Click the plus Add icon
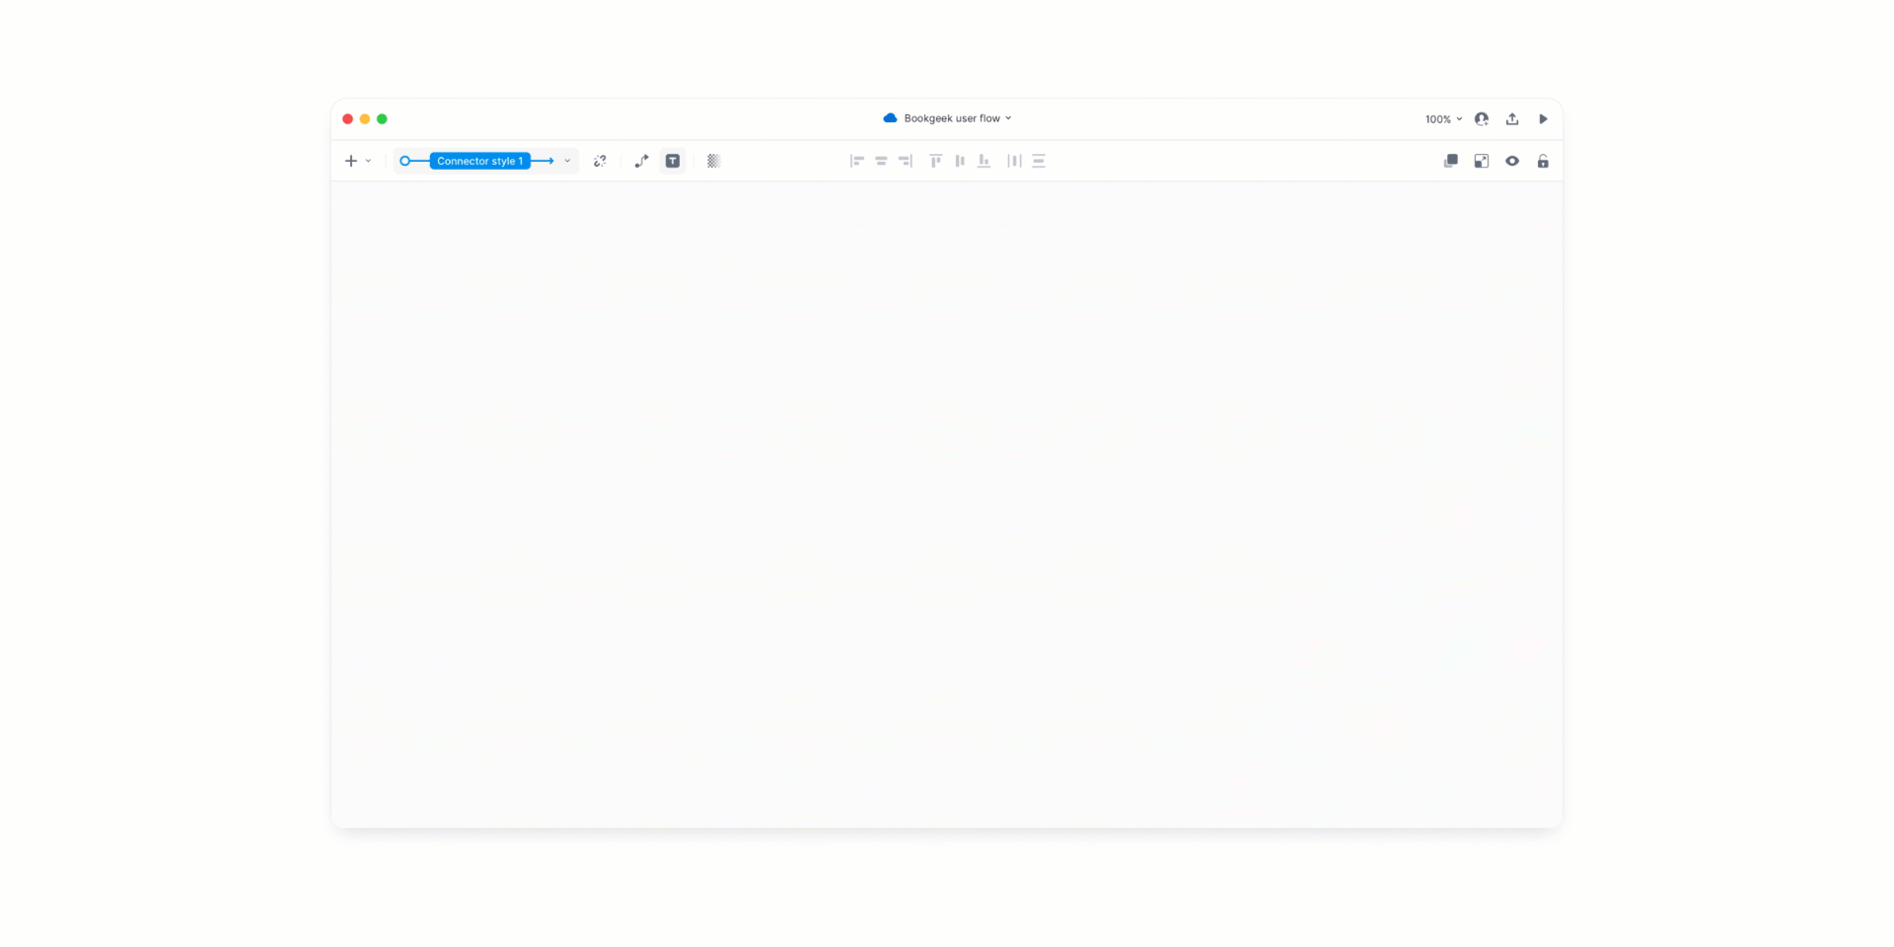Viewport: 1894px width, 947px height. tap(350, 161)
